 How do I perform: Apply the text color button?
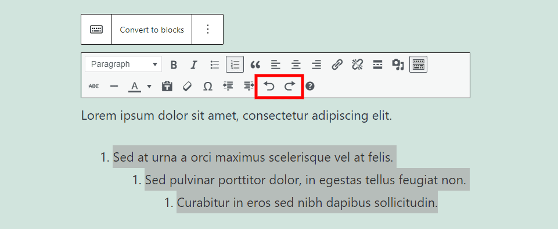135,86
